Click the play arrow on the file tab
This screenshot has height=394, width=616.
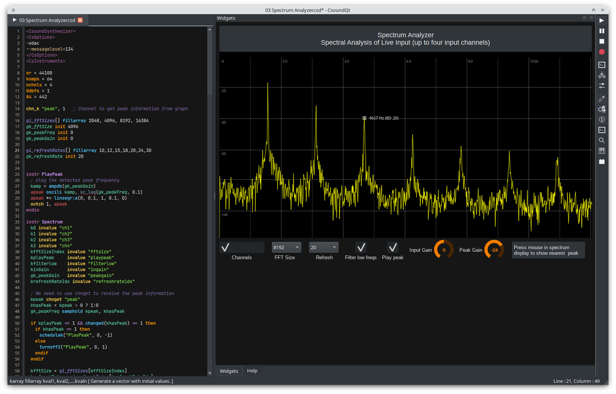tap(14, 20)
